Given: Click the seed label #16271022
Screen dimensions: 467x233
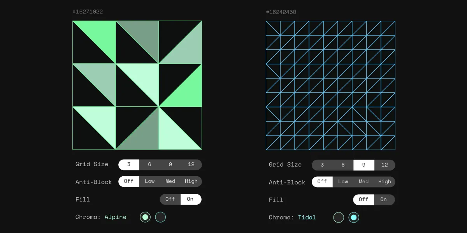Looking at the screenshot, I should pyautogui.click(x=88, y=12).
